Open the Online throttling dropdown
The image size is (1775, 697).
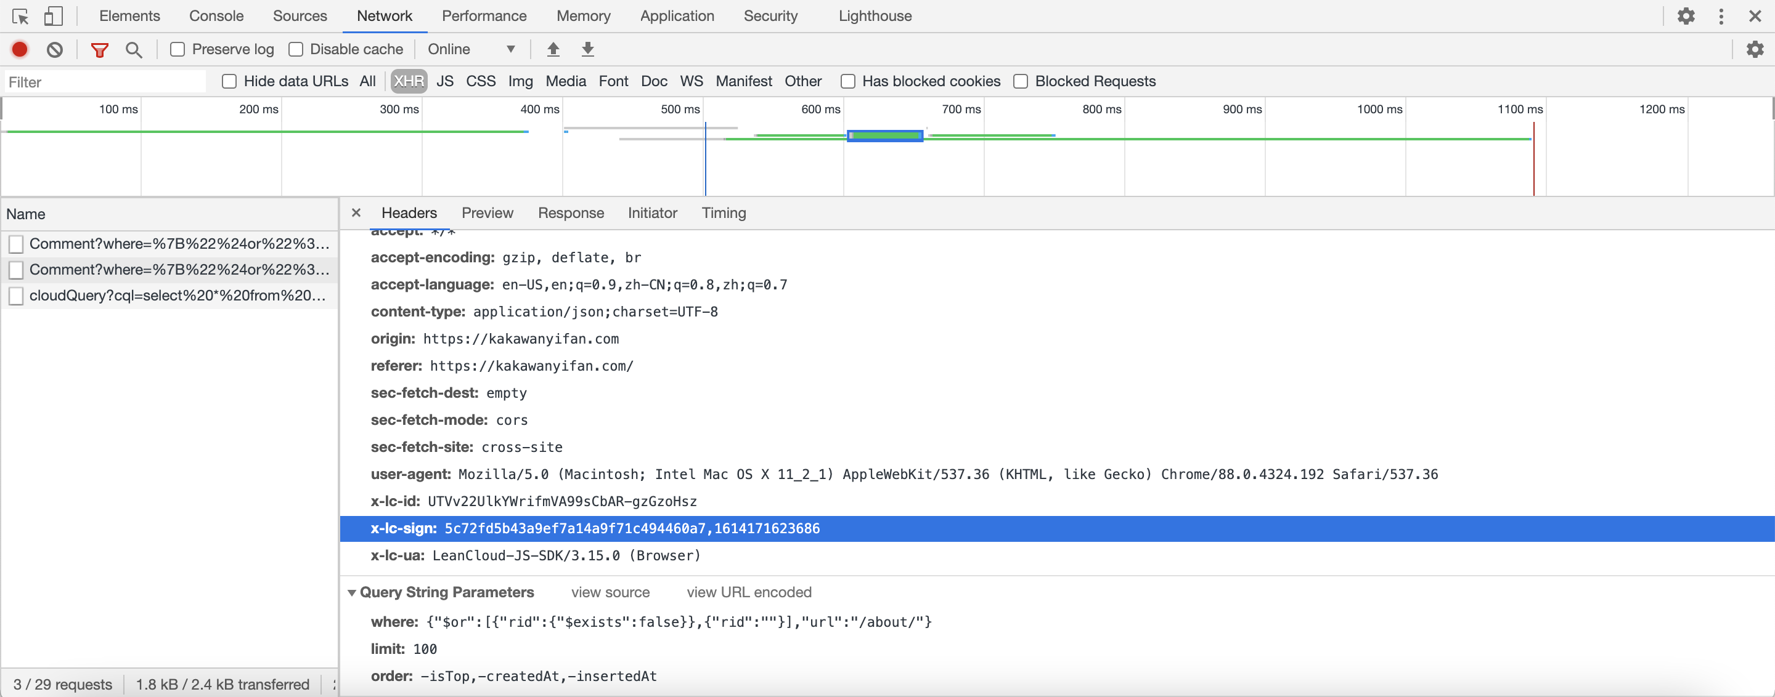point(471,49)
